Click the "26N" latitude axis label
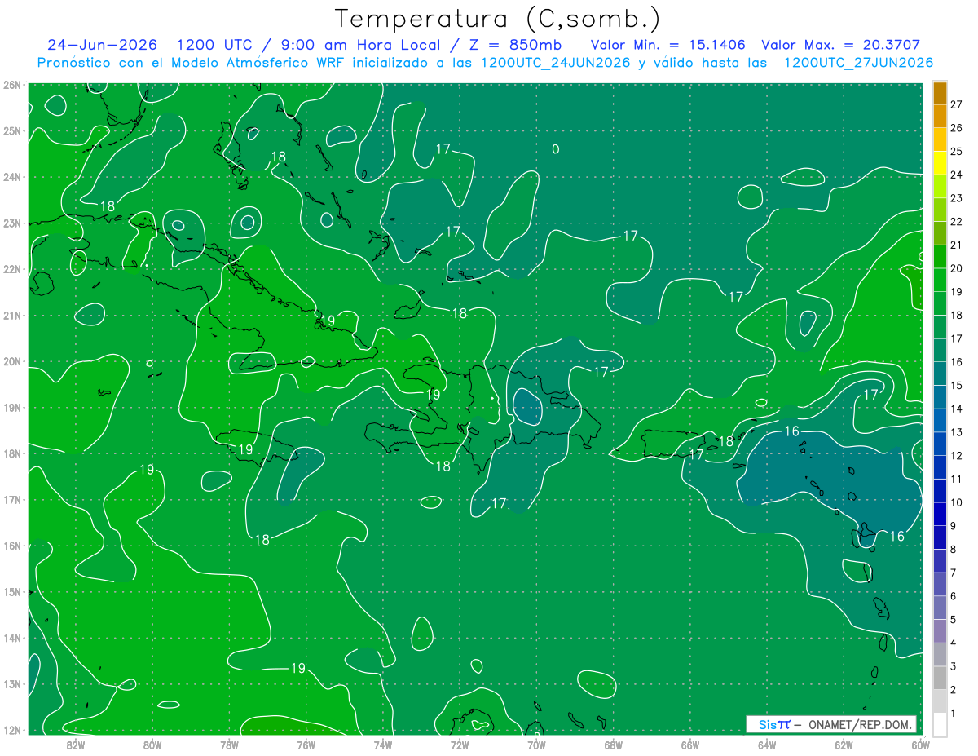 click(x=12, y=85)
